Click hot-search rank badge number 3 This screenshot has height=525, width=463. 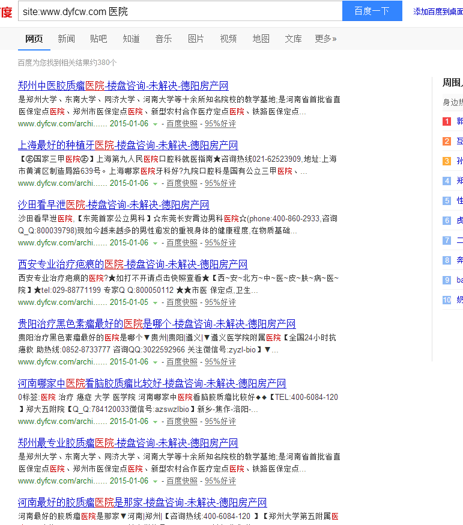point(447,161)
